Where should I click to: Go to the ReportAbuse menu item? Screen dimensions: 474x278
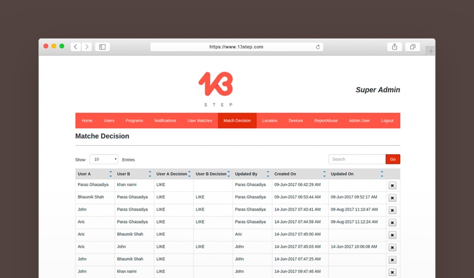pyautogui.click(x=326, y=120)
